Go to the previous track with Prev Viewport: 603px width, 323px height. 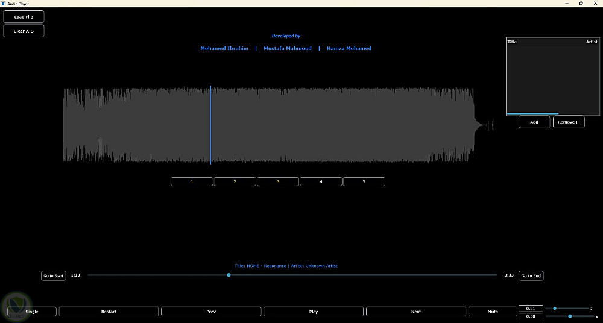pos(211,312)
